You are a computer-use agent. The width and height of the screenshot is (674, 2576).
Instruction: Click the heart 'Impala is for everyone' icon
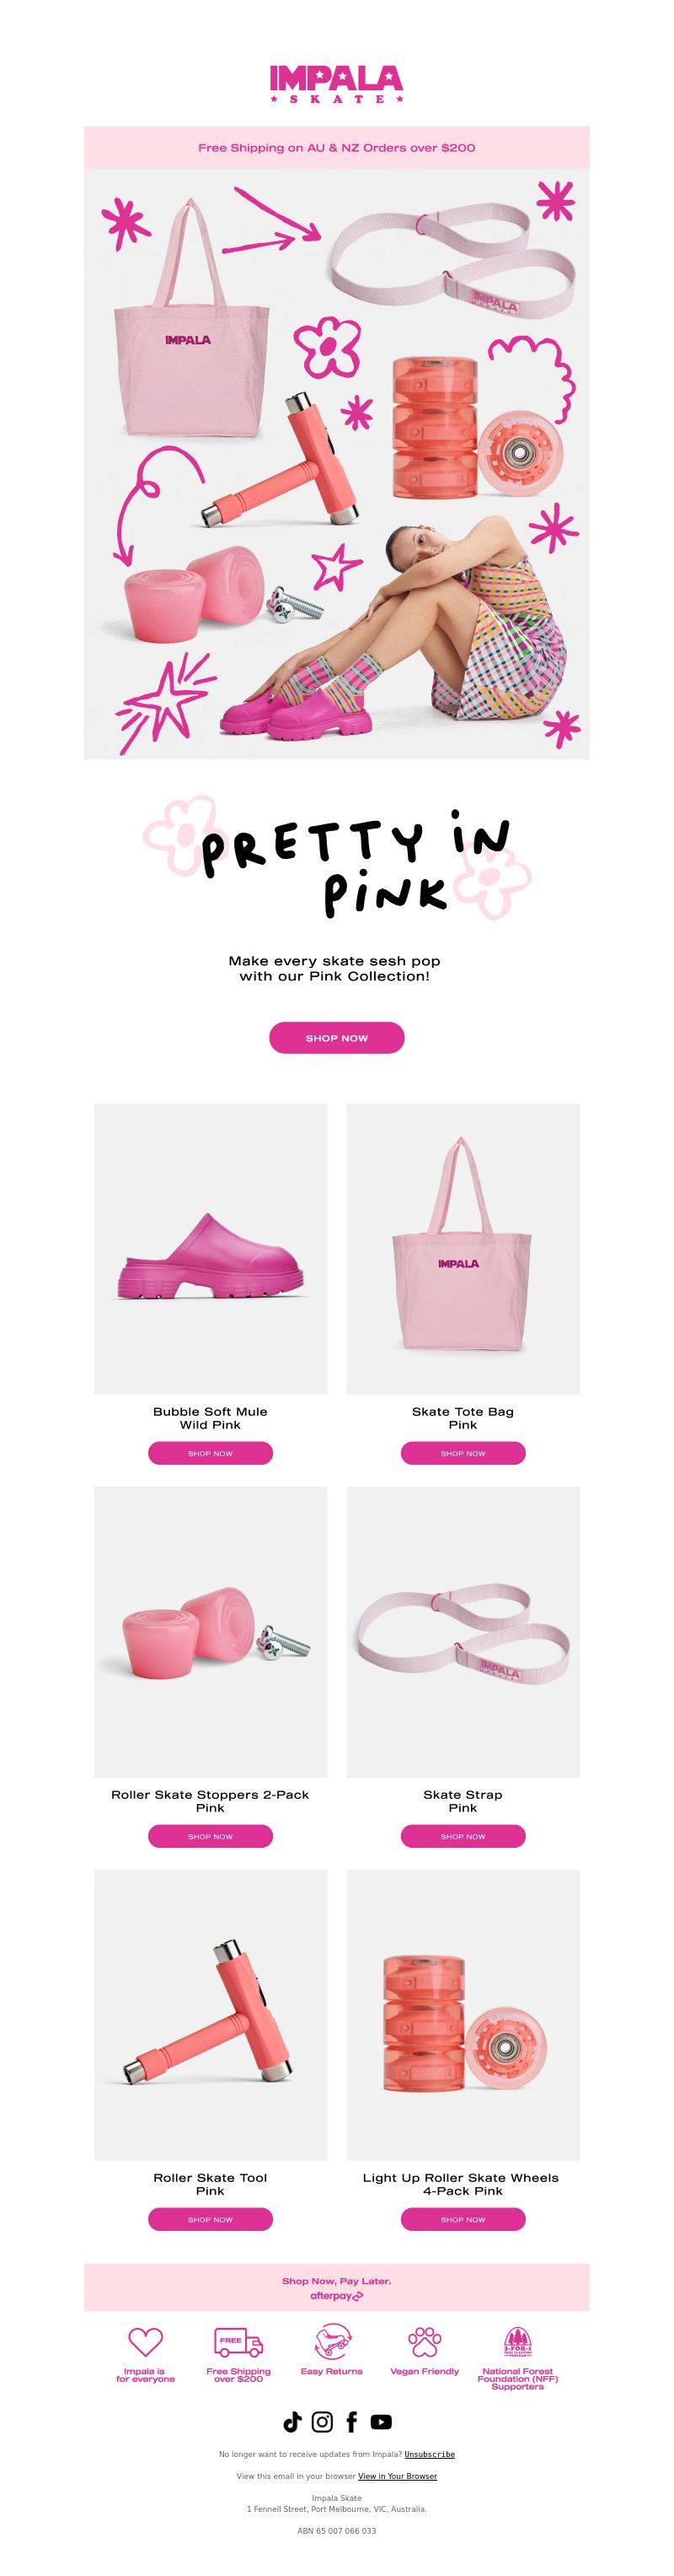[145, 2342]
